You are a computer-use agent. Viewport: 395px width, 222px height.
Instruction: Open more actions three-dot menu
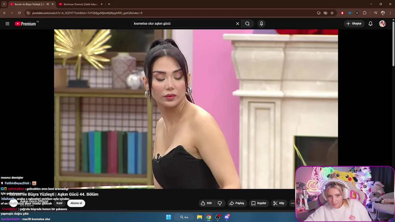coord(293,203)
